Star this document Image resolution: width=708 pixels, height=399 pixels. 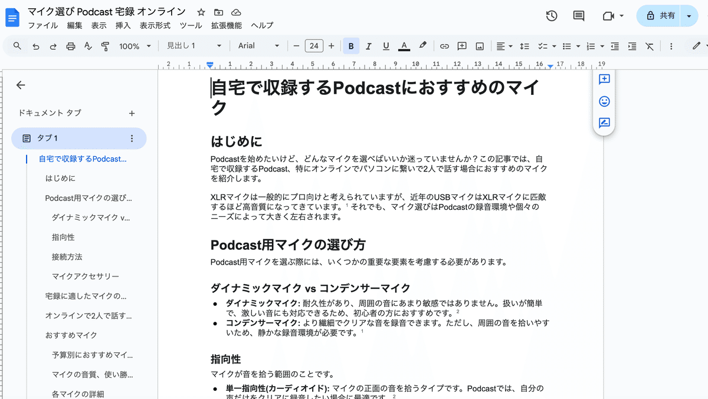(x=201, y=12)
